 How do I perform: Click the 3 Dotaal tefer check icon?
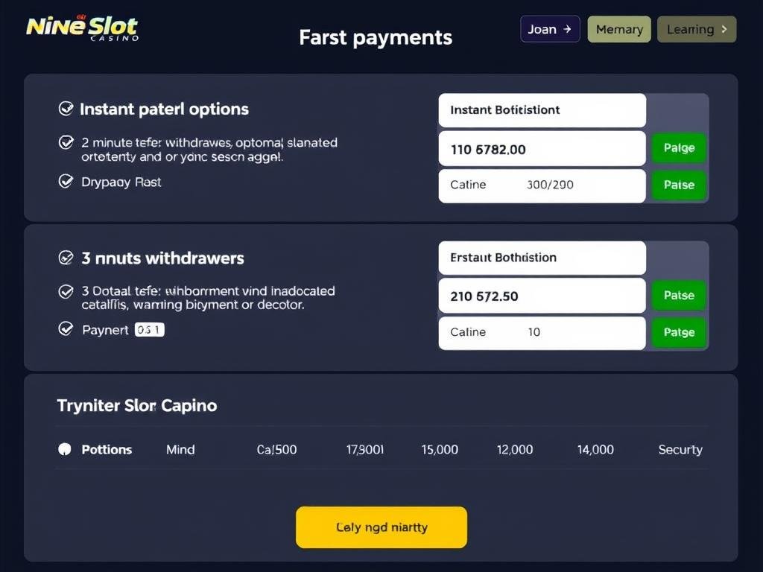[x=66, y=291]
